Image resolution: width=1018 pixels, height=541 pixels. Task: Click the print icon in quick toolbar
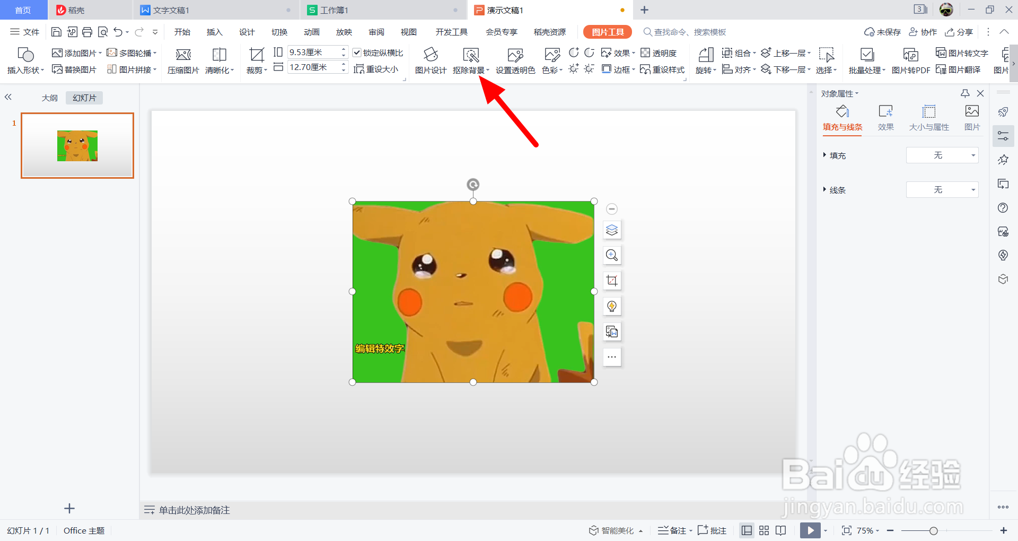[x=87, y=32]
